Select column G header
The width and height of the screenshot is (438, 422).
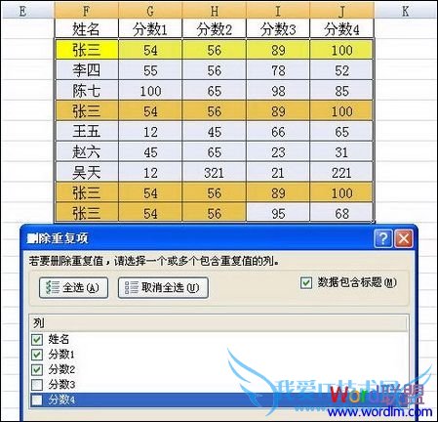tap(150, 11)
